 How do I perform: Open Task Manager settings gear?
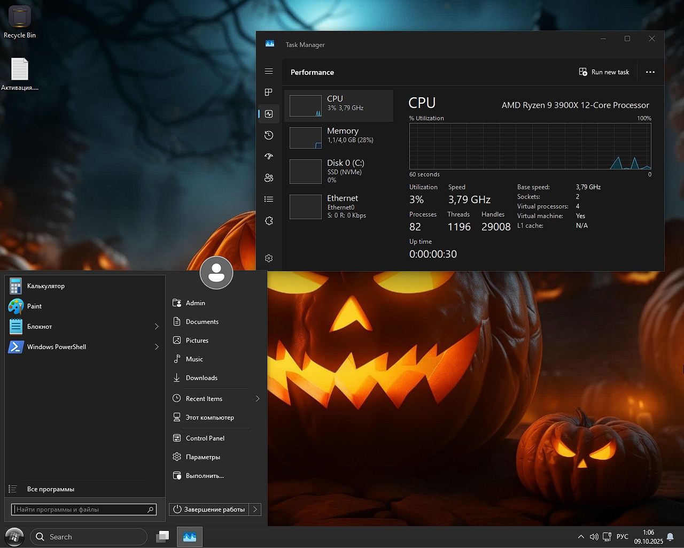tap(269, 258)
